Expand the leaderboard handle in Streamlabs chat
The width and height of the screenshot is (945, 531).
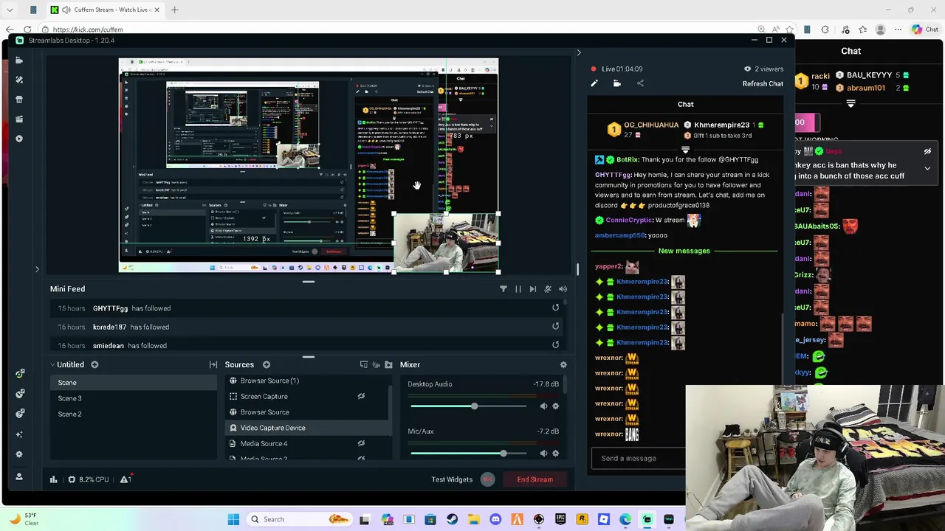685,150
